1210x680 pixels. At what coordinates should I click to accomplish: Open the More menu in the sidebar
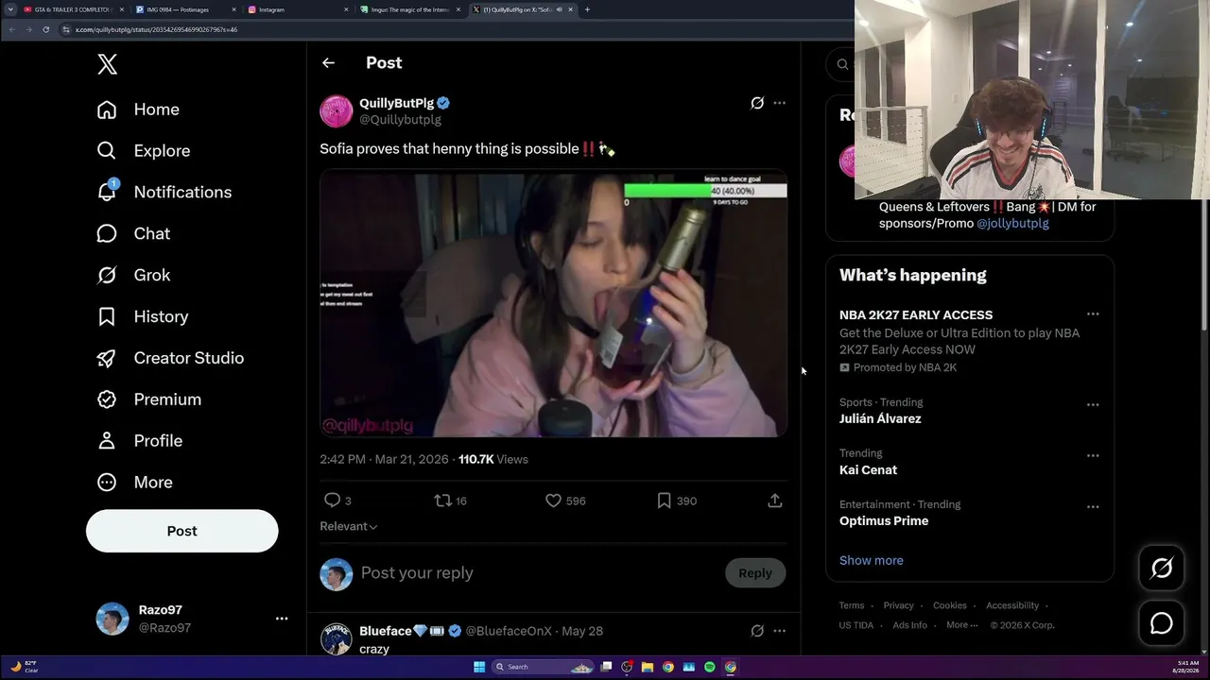tap(134, 483)
